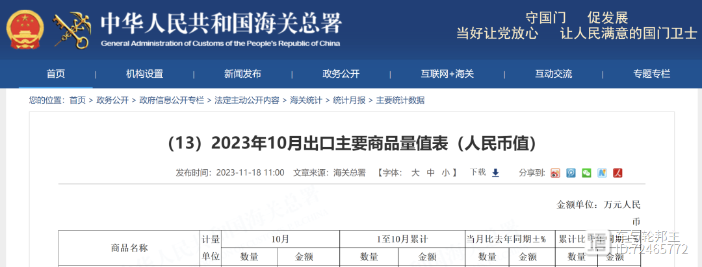Share to Sina Weibo icon
The width and height of the screenshot is (702, 267).
click(x=555, y=173)
